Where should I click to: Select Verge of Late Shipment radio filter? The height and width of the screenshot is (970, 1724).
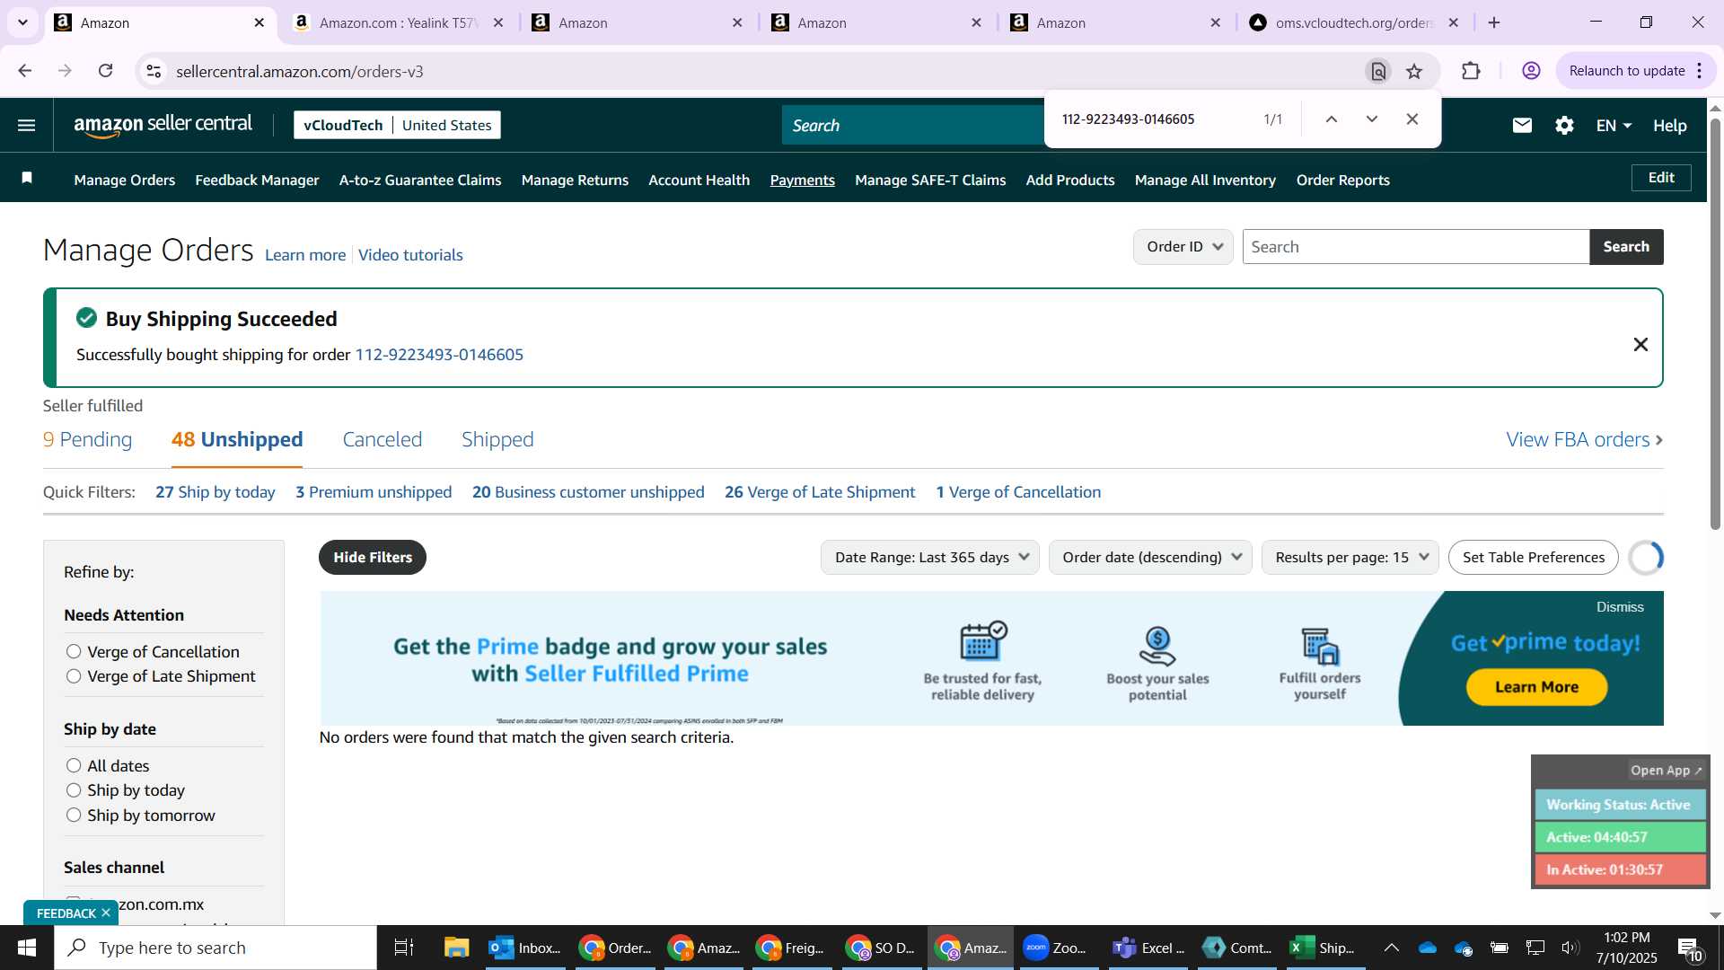coord(74,676)
